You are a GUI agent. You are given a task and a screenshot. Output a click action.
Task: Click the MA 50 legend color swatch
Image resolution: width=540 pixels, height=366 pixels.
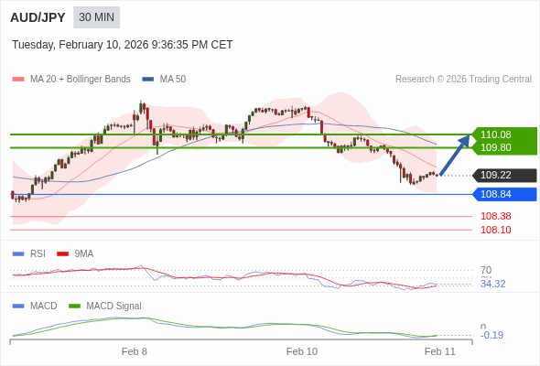[148, 80]
